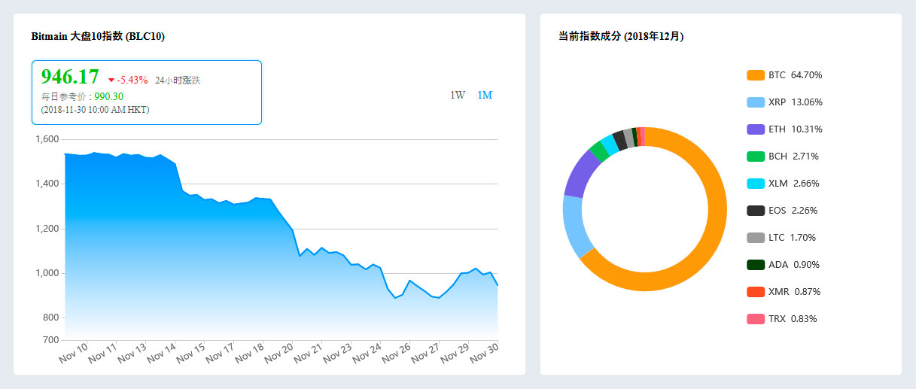This screenshot has width=916, height=389.
Task: Click the 2018-11-30 10:00 AM HKT timestamp
Action: click(x=95, y=110)
